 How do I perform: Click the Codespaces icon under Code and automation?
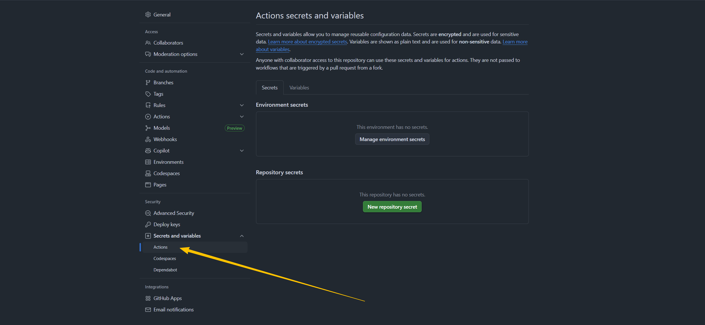coord(148,173)
